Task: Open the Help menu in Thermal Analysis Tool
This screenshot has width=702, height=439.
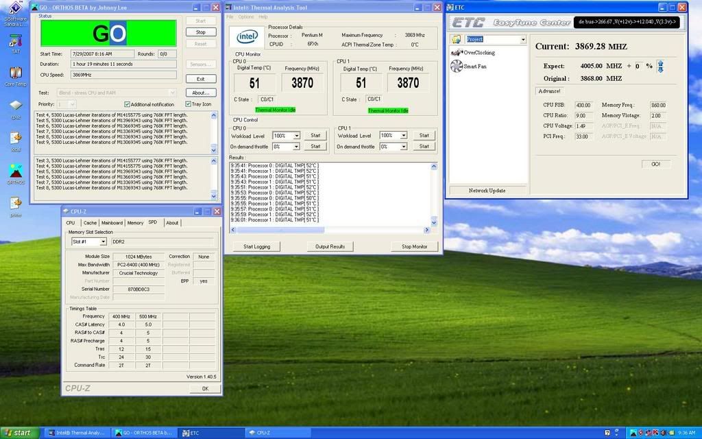Action: [x=263, y=17]
